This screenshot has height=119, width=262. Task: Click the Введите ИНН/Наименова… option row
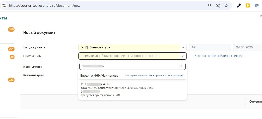(101, 75)
